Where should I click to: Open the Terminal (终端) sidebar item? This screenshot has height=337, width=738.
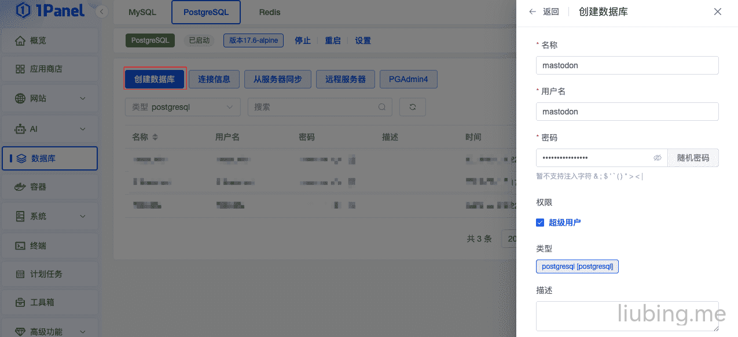(49, 246)
